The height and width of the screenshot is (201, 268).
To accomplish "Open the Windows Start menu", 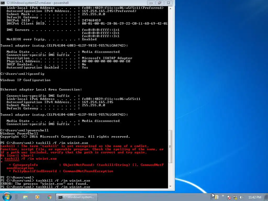I will tap(7, 197).
